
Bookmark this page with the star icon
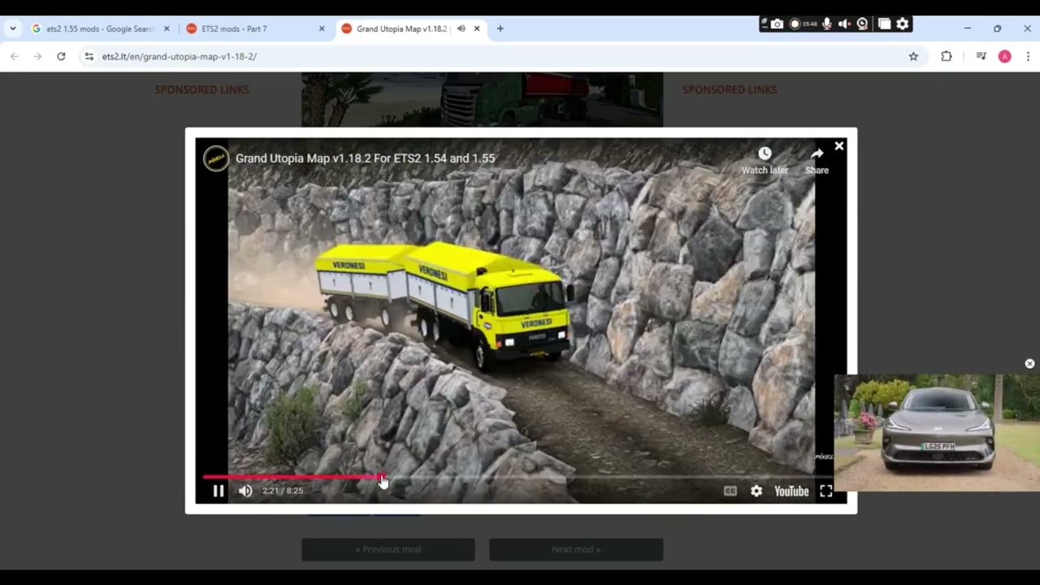[x=913, y=56]
